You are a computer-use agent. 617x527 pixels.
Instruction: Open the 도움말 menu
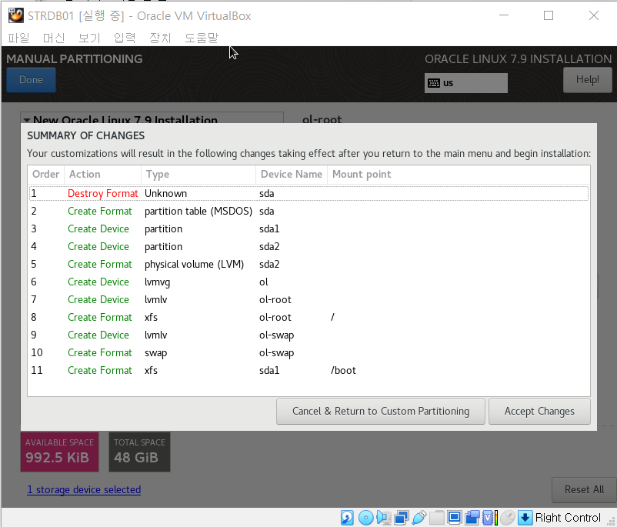point(202,38)
